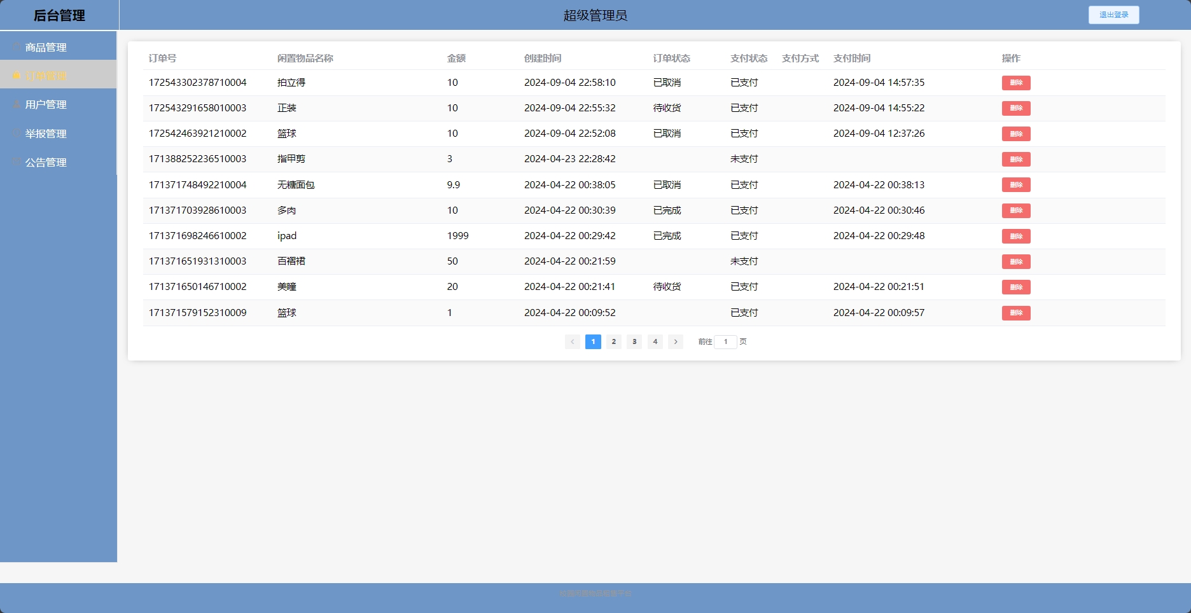Viewport: 1191px width, 613px height.
Task: Open 公告管理 in the sidebar menu
Action: pyautogui.click(x=46, y=162)
